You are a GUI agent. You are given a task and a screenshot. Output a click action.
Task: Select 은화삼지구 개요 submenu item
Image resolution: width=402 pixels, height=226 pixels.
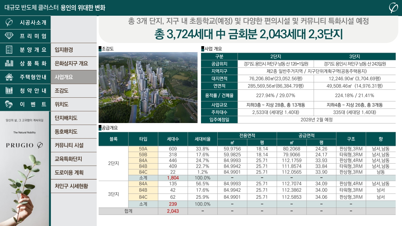[x=73, y=63]
